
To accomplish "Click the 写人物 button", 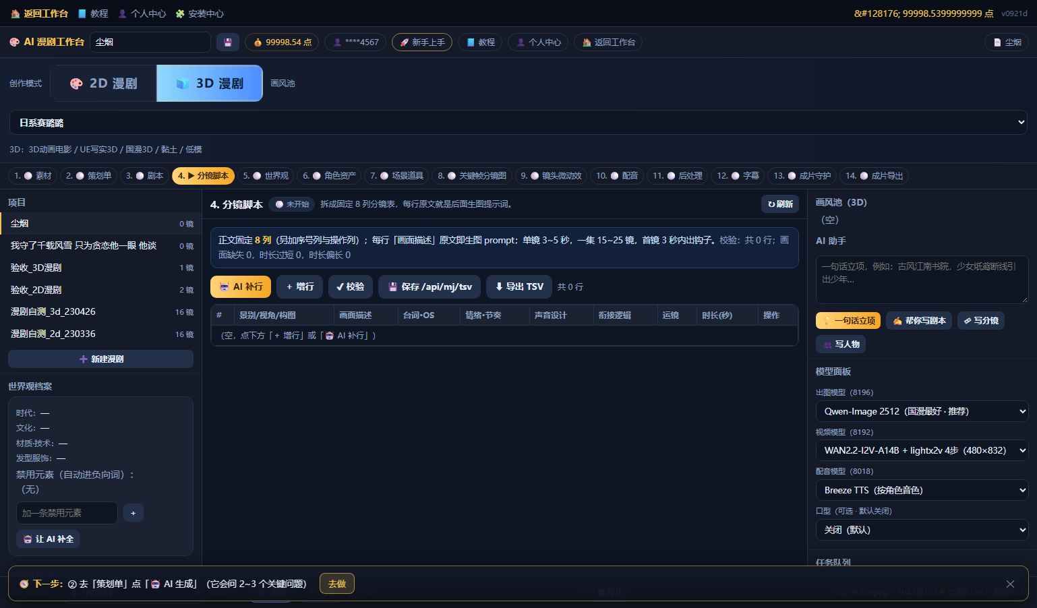I will coord(841,344).
